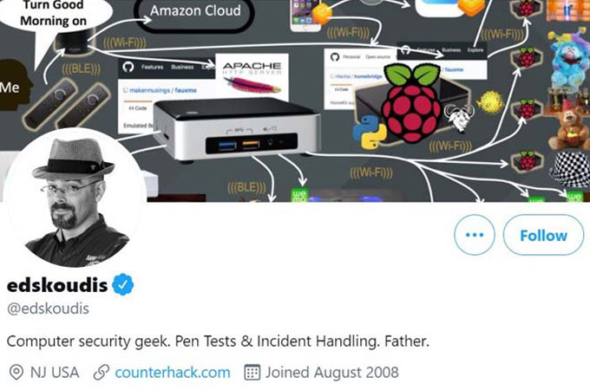
Task: Click the calendar joined-date icon
Action: 252,373
